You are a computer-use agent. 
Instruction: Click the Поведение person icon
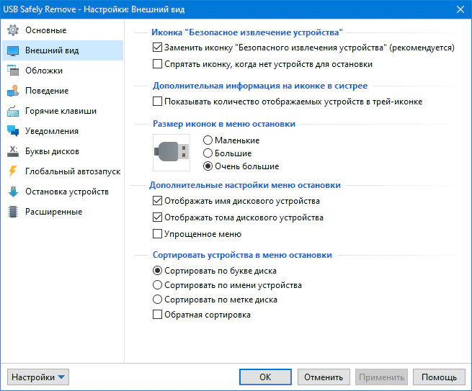click(12, 91)
